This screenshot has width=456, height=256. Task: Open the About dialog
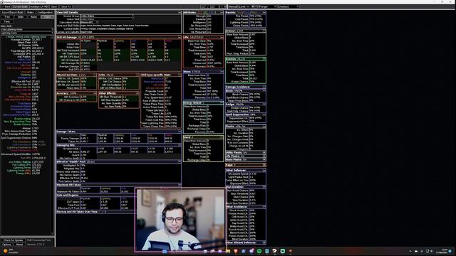[19, 245]
